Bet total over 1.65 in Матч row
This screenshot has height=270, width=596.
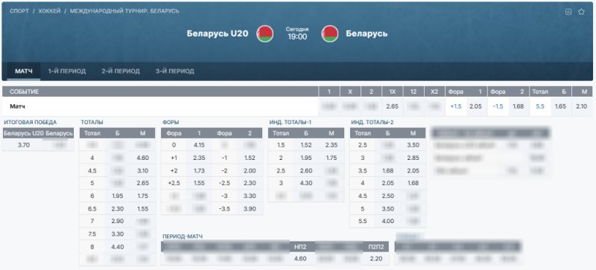561,106
